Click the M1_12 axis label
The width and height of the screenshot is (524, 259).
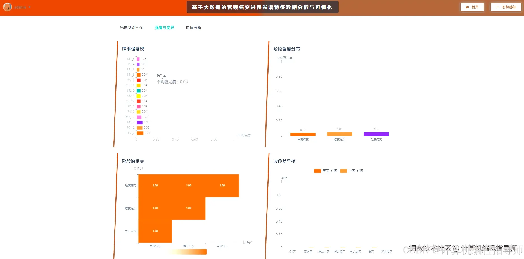point(130,101)
